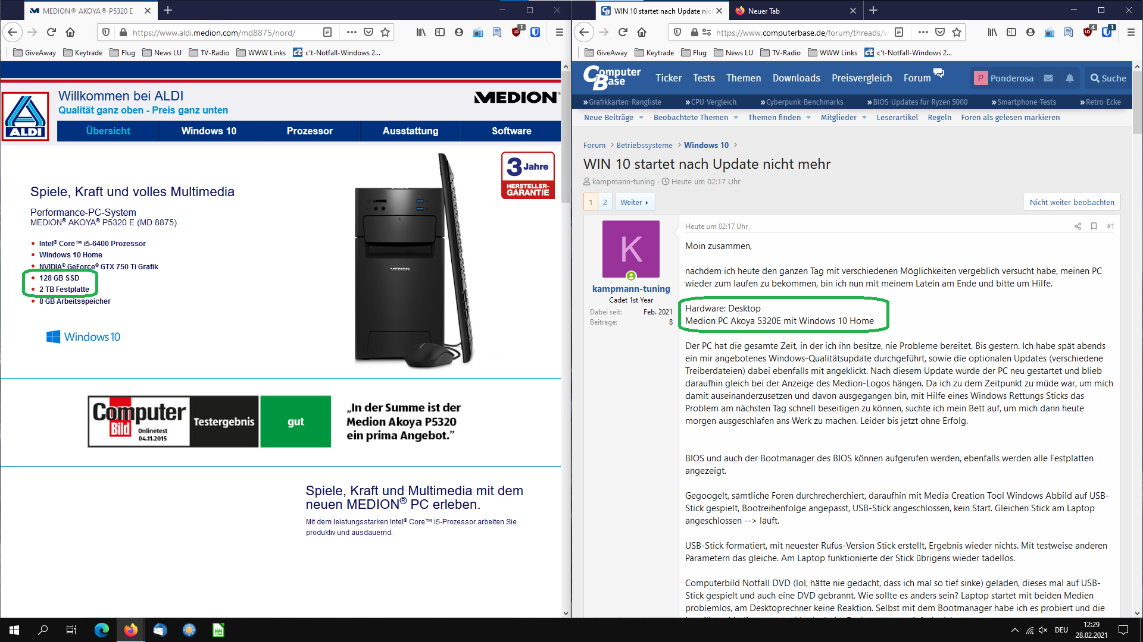Image resolution: width=1143 pixels, height=642 pixels.
Task: Expand the Mitglieder dropdown arrow
Action: [864, 118]
